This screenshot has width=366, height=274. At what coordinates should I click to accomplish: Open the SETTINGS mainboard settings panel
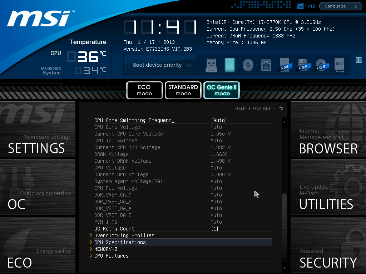38,129
